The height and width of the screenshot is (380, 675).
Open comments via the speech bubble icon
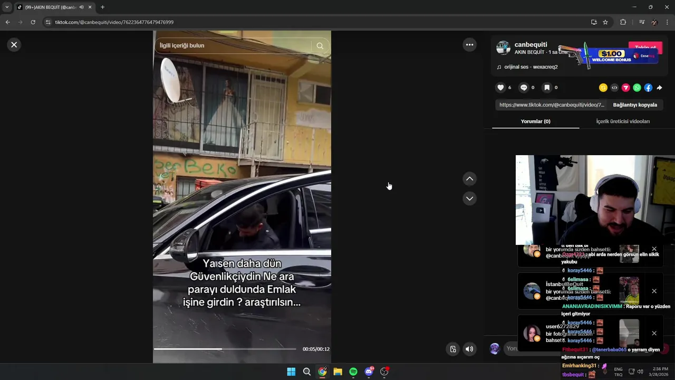(x=524, y=88)
